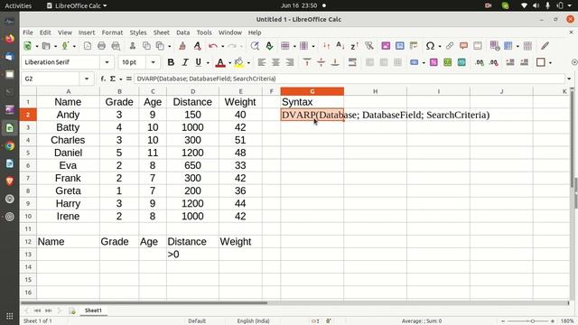Screen dimensions: 578x325
Task: Open the background color dropdown arrow
Action: (248, 62)
